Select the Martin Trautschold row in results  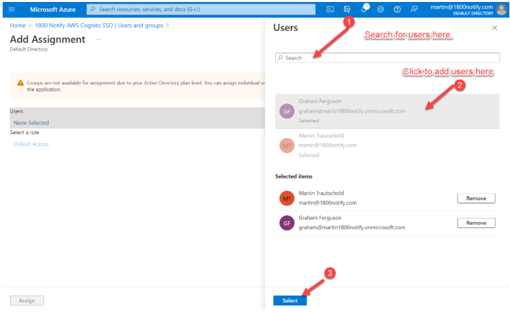tap(388, 145)
